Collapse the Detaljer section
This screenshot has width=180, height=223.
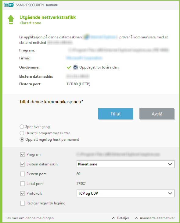121,218
